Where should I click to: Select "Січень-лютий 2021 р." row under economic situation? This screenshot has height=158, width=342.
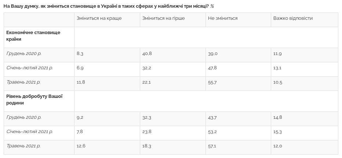point(30,68)
